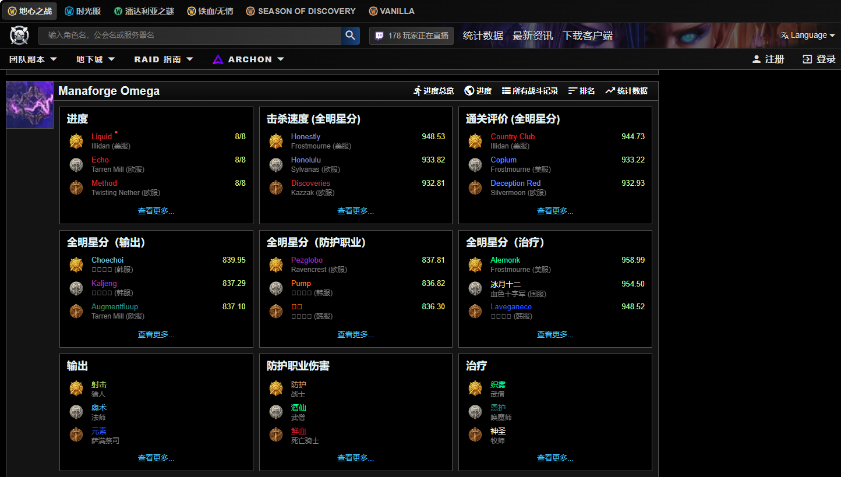
Task: Switch to Season of Discovery tab
Action: (x=301, y=11)
